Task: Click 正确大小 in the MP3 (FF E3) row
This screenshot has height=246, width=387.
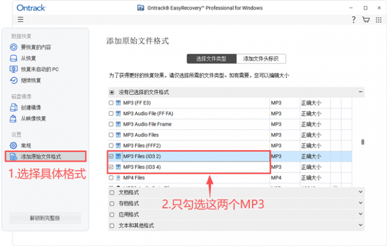Action: 311,103
